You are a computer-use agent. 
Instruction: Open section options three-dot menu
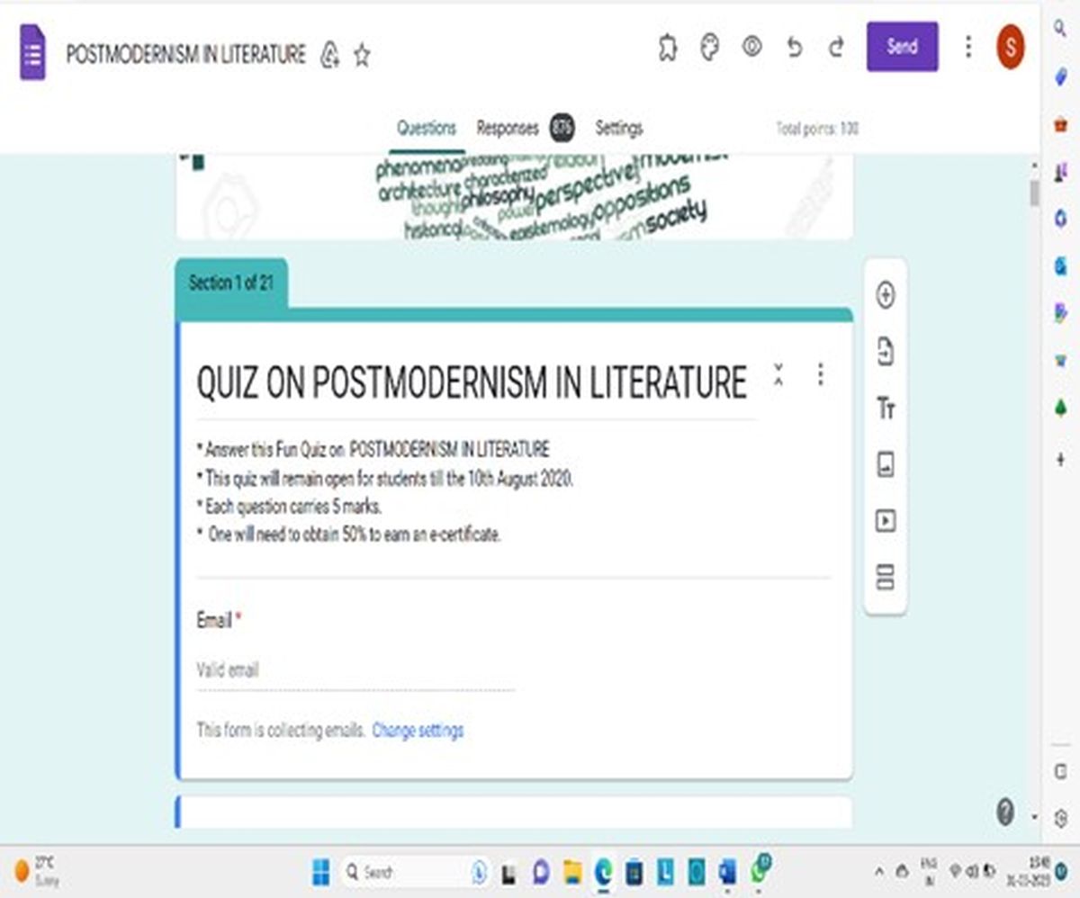[820, 374]
